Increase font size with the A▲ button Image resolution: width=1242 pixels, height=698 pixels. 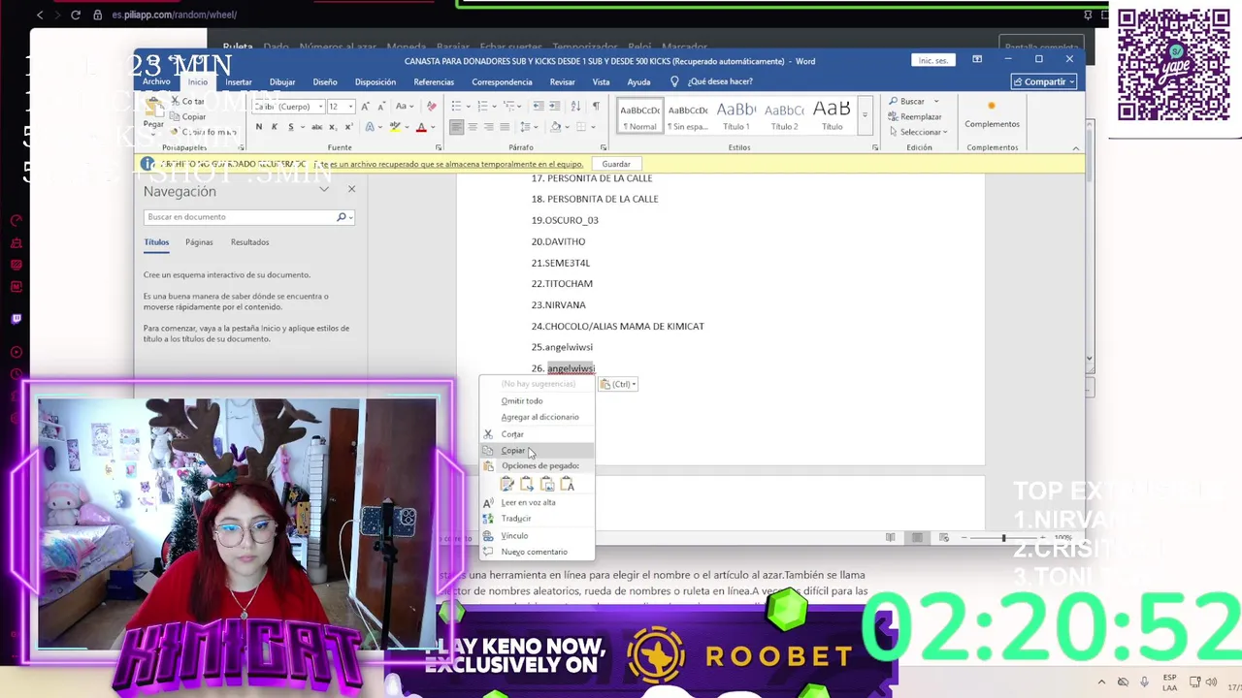coord(365,107)
